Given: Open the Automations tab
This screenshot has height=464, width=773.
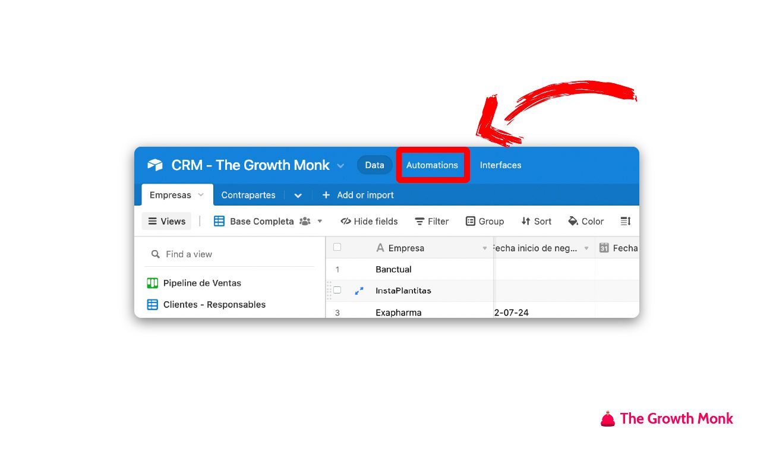Looking at the screenshot, I should tap(432, 165).
